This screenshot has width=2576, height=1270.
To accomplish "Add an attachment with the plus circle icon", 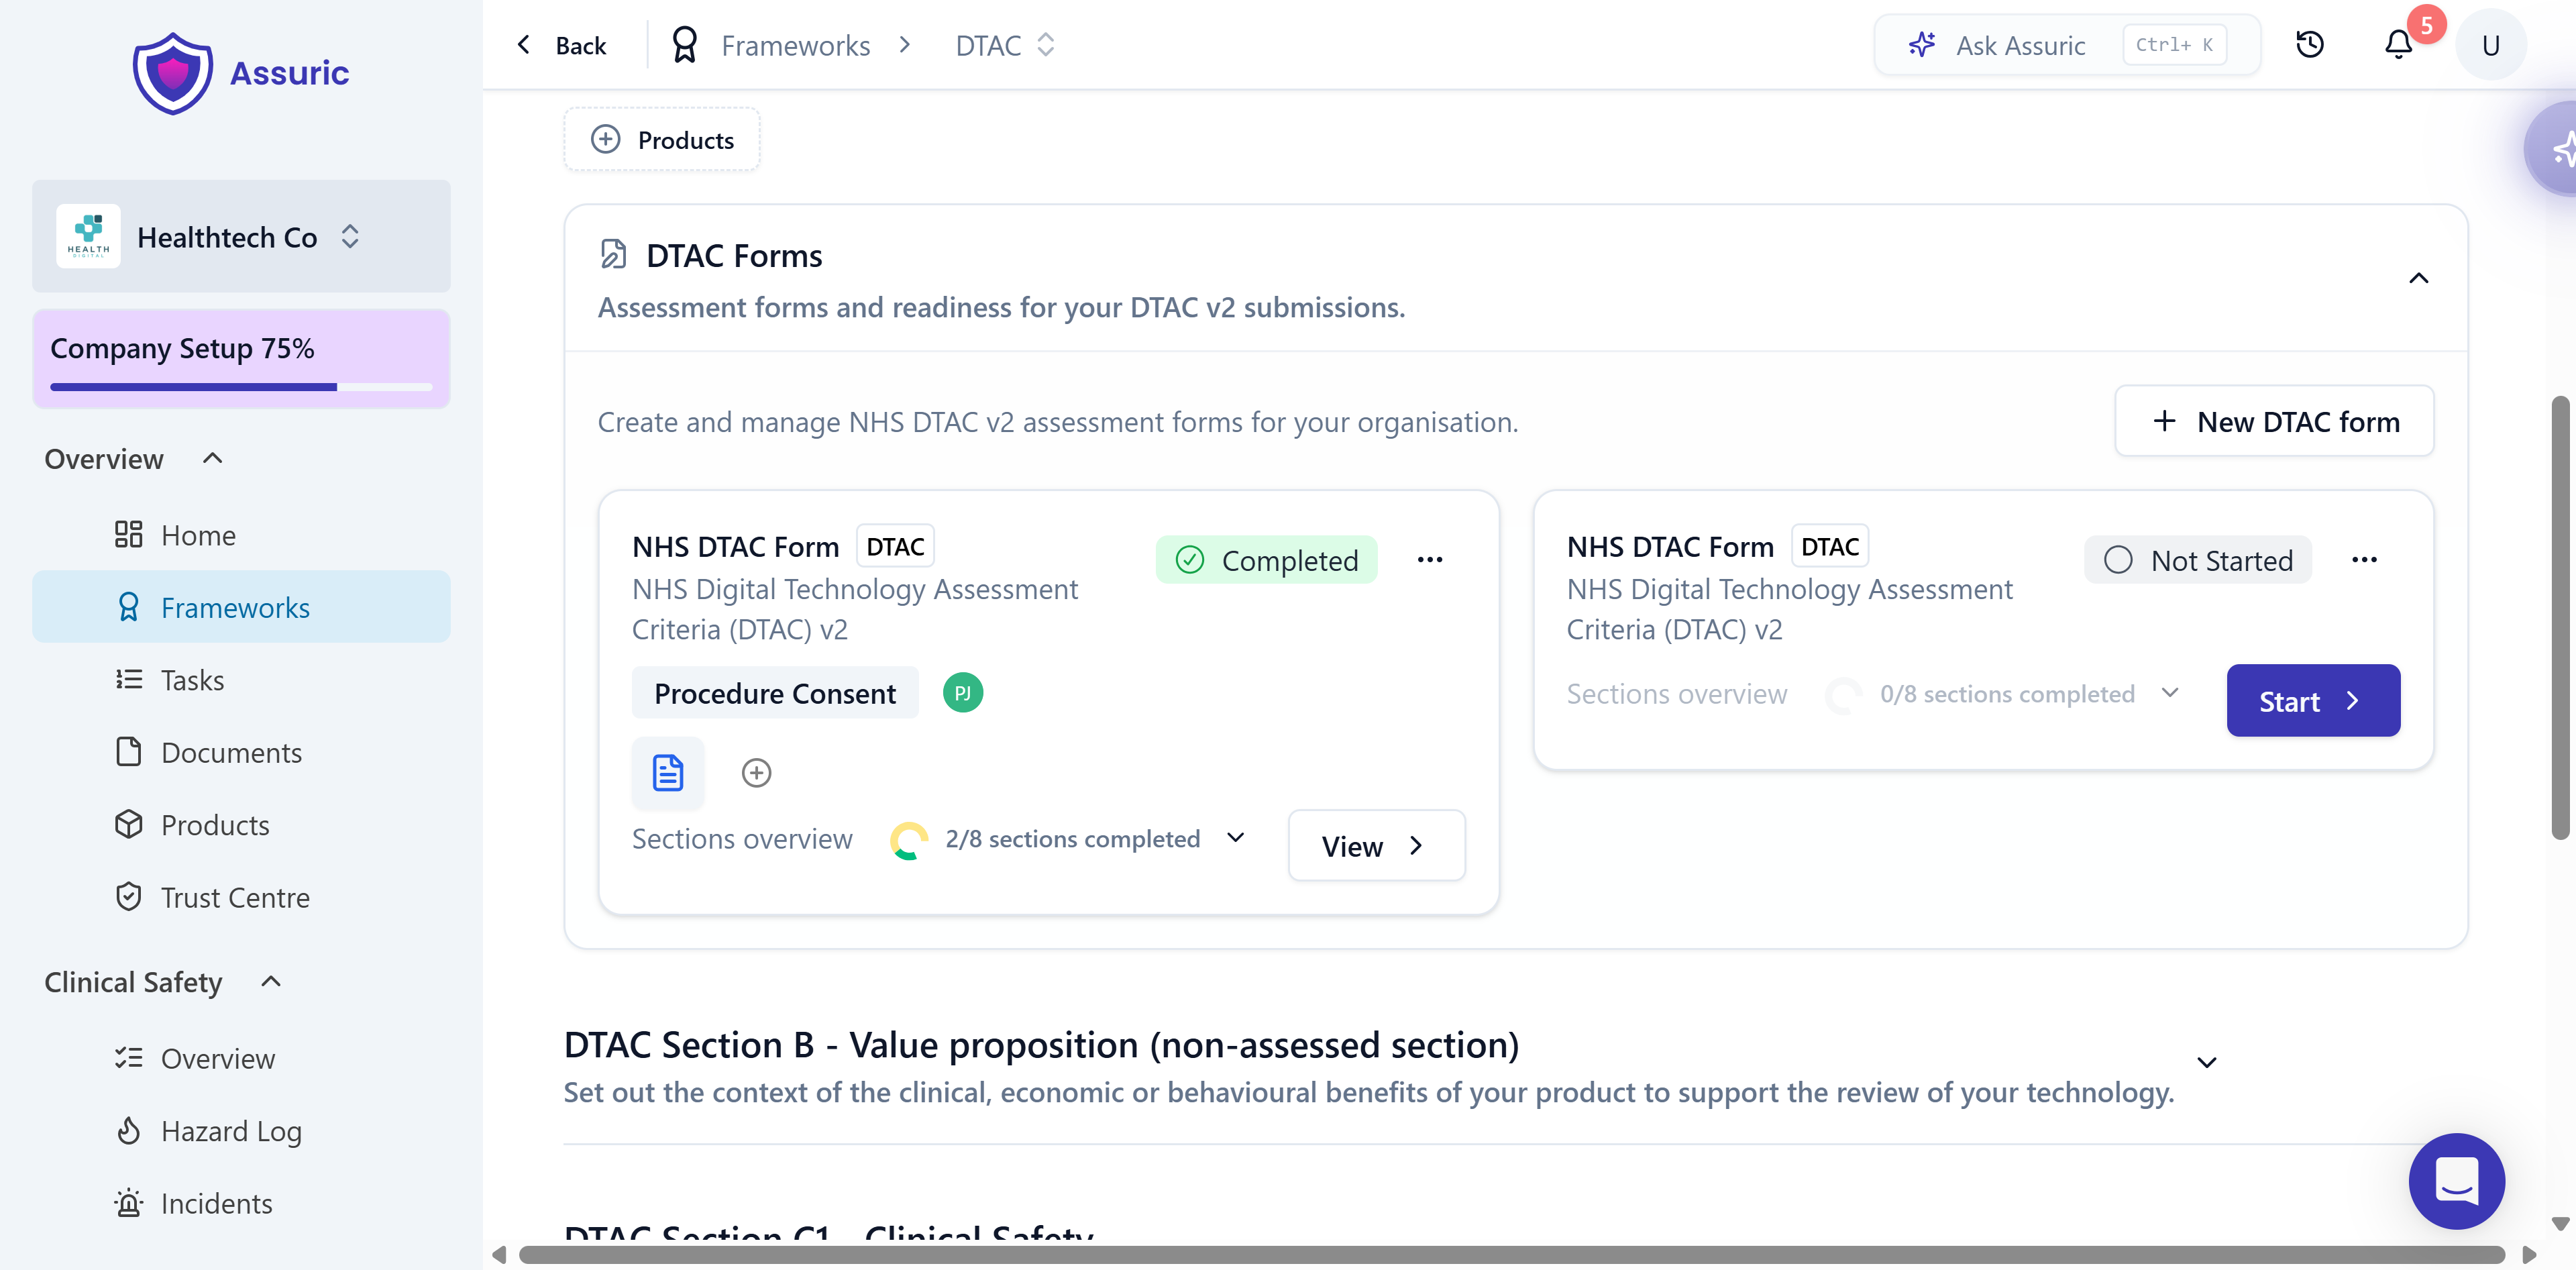I will point(756,772).
